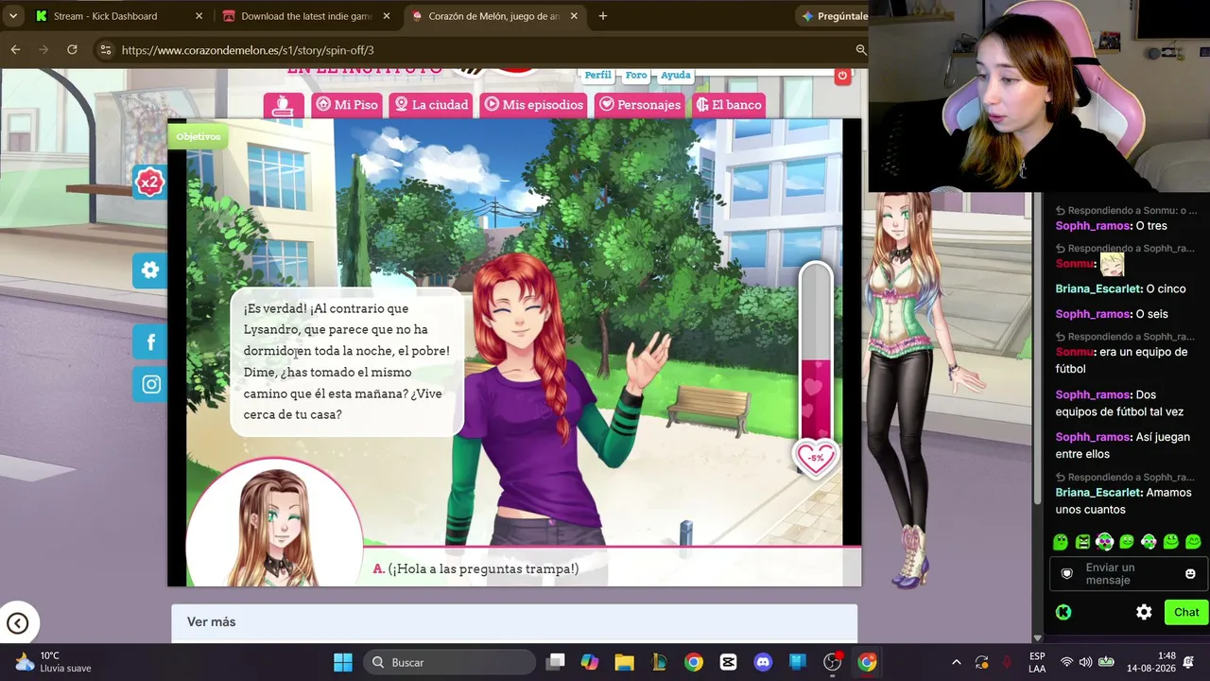1210x681 pixels.
Task: Close the Stream - Kick Dashboard tab
Action: click(x=199, y=16)
